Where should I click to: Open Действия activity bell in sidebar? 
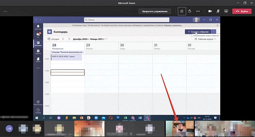[38, 27]
